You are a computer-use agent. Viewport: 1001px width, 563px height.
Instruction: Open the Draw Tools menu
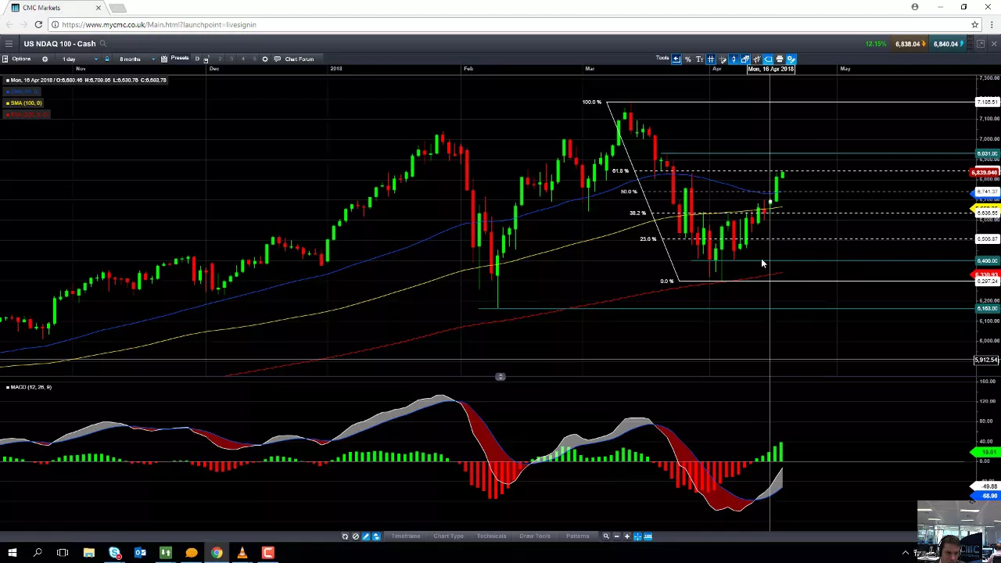pyautogui.click(x=535, y=536)
